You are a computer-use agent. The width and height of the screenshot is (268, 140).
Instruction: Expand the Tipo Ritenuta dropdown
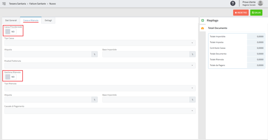[x=100, y=88]
